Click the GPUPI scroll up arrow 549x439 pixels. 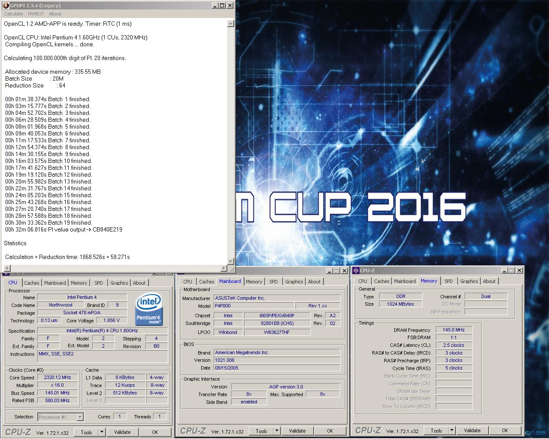pos(231,24)
